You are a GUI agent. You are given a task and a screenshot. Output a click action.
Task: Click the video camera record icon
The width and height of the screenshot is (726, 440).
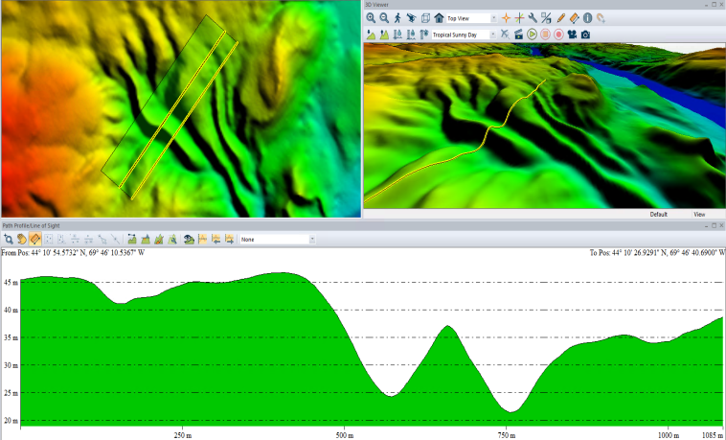[x=572, y=35]
